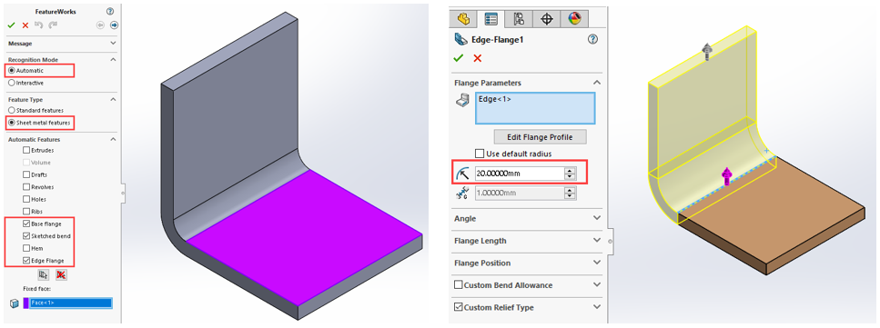Cancel FeatureWorks with the red X
Viewport: 880px width, 328px height.
coord(25,25)
